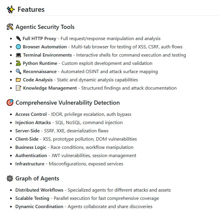Click the memo icon before Knowledge Management
Viewport: 219px width, 214px height.
pos(19,88)
